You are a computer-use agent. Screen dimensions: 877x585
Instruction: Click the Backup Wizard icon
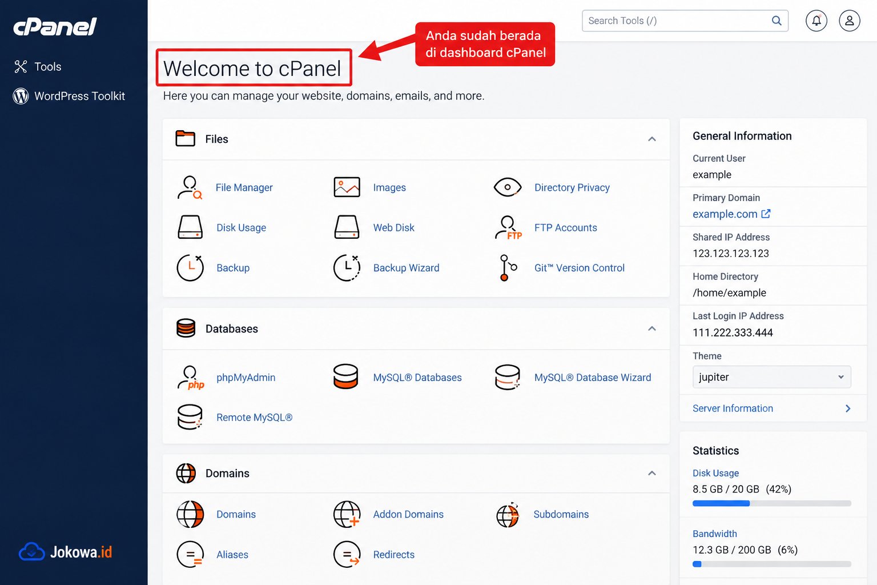coord(347,267)
